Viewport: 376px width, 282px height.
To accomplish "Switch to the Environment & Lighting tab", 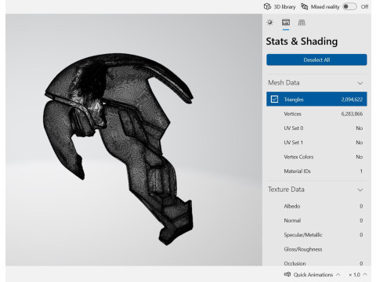I will [270, 23].
